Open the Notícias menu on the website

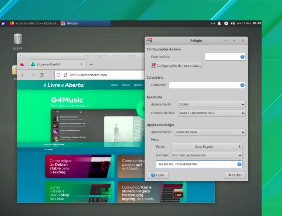114,85
